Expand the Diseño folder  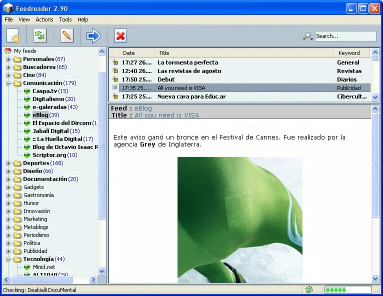(x=8, y=171)
